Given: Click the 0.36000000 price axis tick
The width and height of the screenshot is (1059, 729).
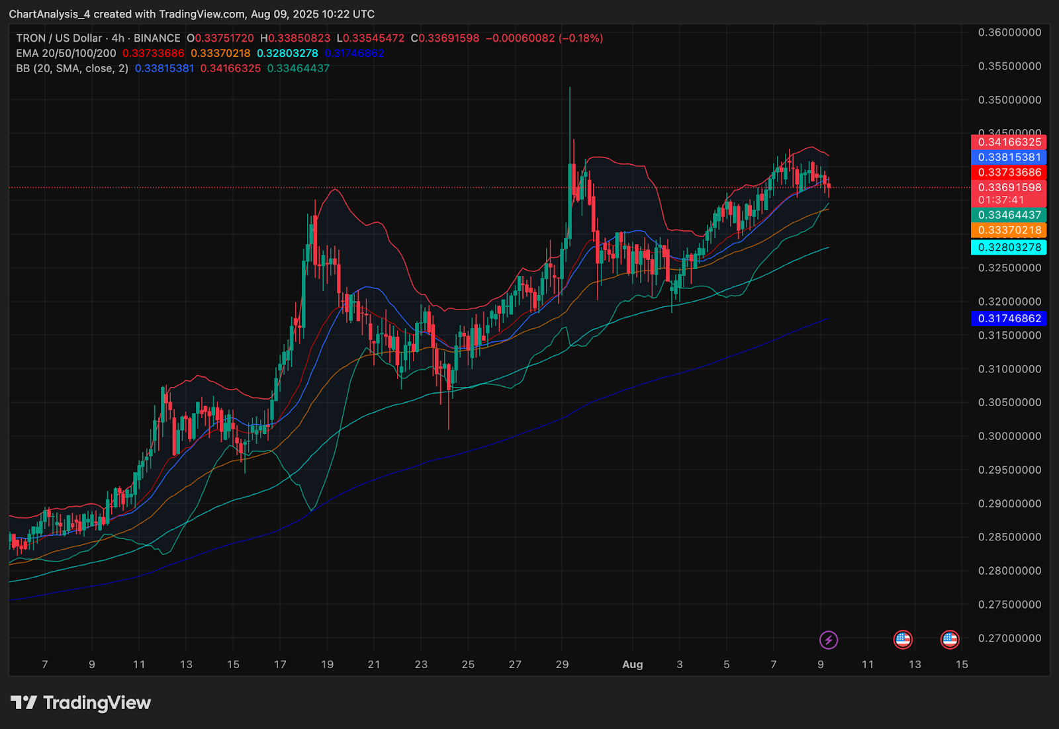Looking at the screenshot, I should [x=1010, y=32].
